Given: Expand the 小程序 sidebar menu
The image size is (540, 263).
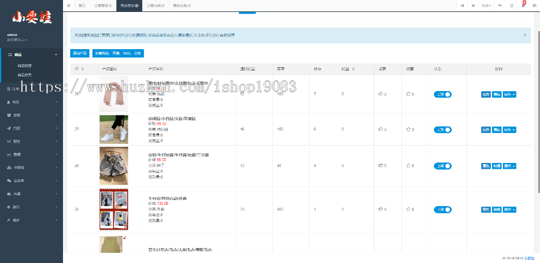Looking at the screenshot, I should 31,167.
